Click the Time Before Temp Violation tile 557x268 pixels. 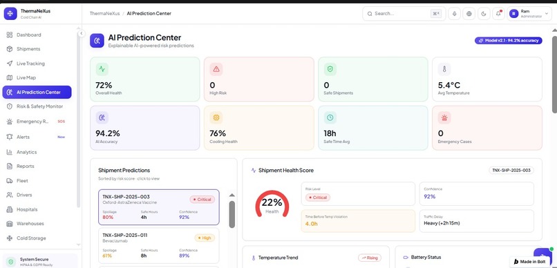click(x=358, y=221)
